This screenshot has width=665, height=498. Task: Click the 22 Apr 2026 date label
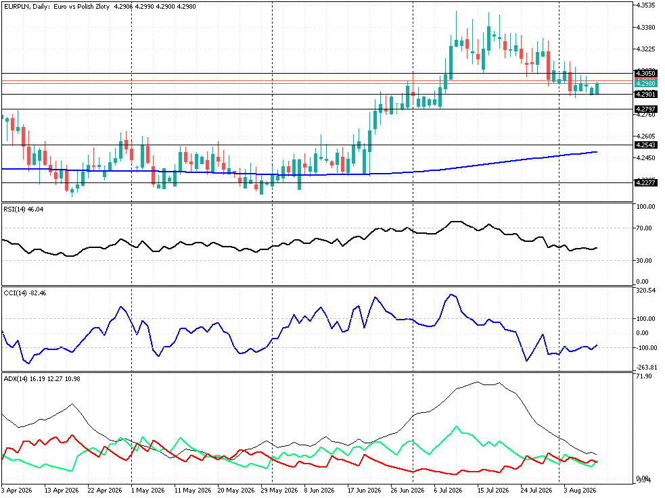tap(105, 491)
